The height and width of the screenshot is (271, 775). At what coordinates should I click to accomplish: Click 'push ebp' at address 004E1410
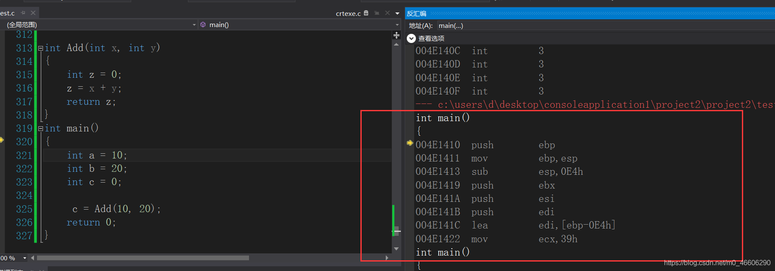coord(485,145)
